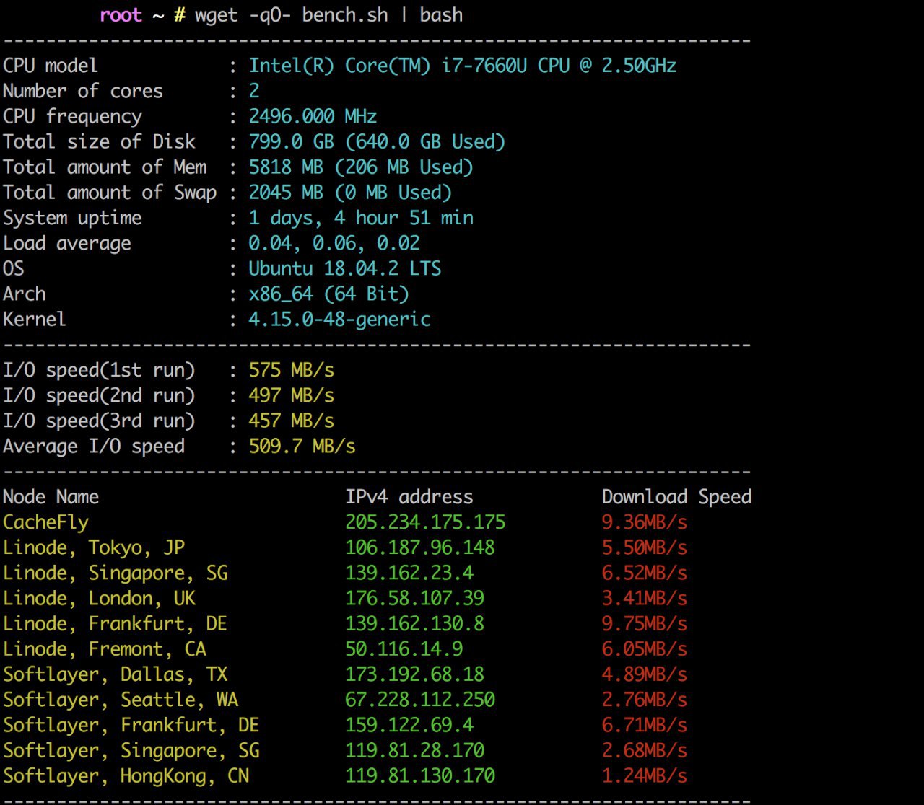Screen dimensions: 924x805
Task: Click node 'Softlayer, Singapore, SG'
Action: click(131, 750)
